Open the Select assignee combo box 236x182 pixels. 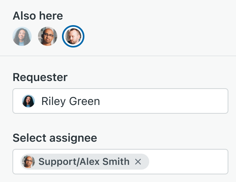tap(120, 162)
